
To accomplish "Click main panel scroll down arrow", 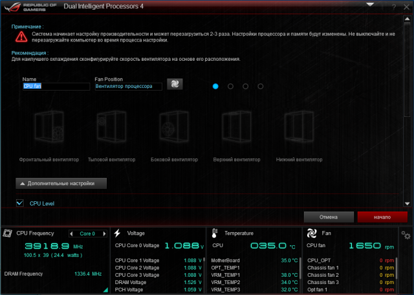I will pos(407,204).
